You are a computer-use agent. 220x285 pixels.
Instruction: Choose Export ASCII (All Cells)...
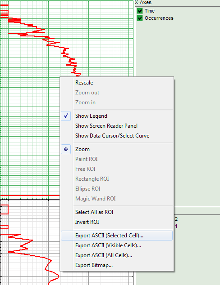click(117, 255)
